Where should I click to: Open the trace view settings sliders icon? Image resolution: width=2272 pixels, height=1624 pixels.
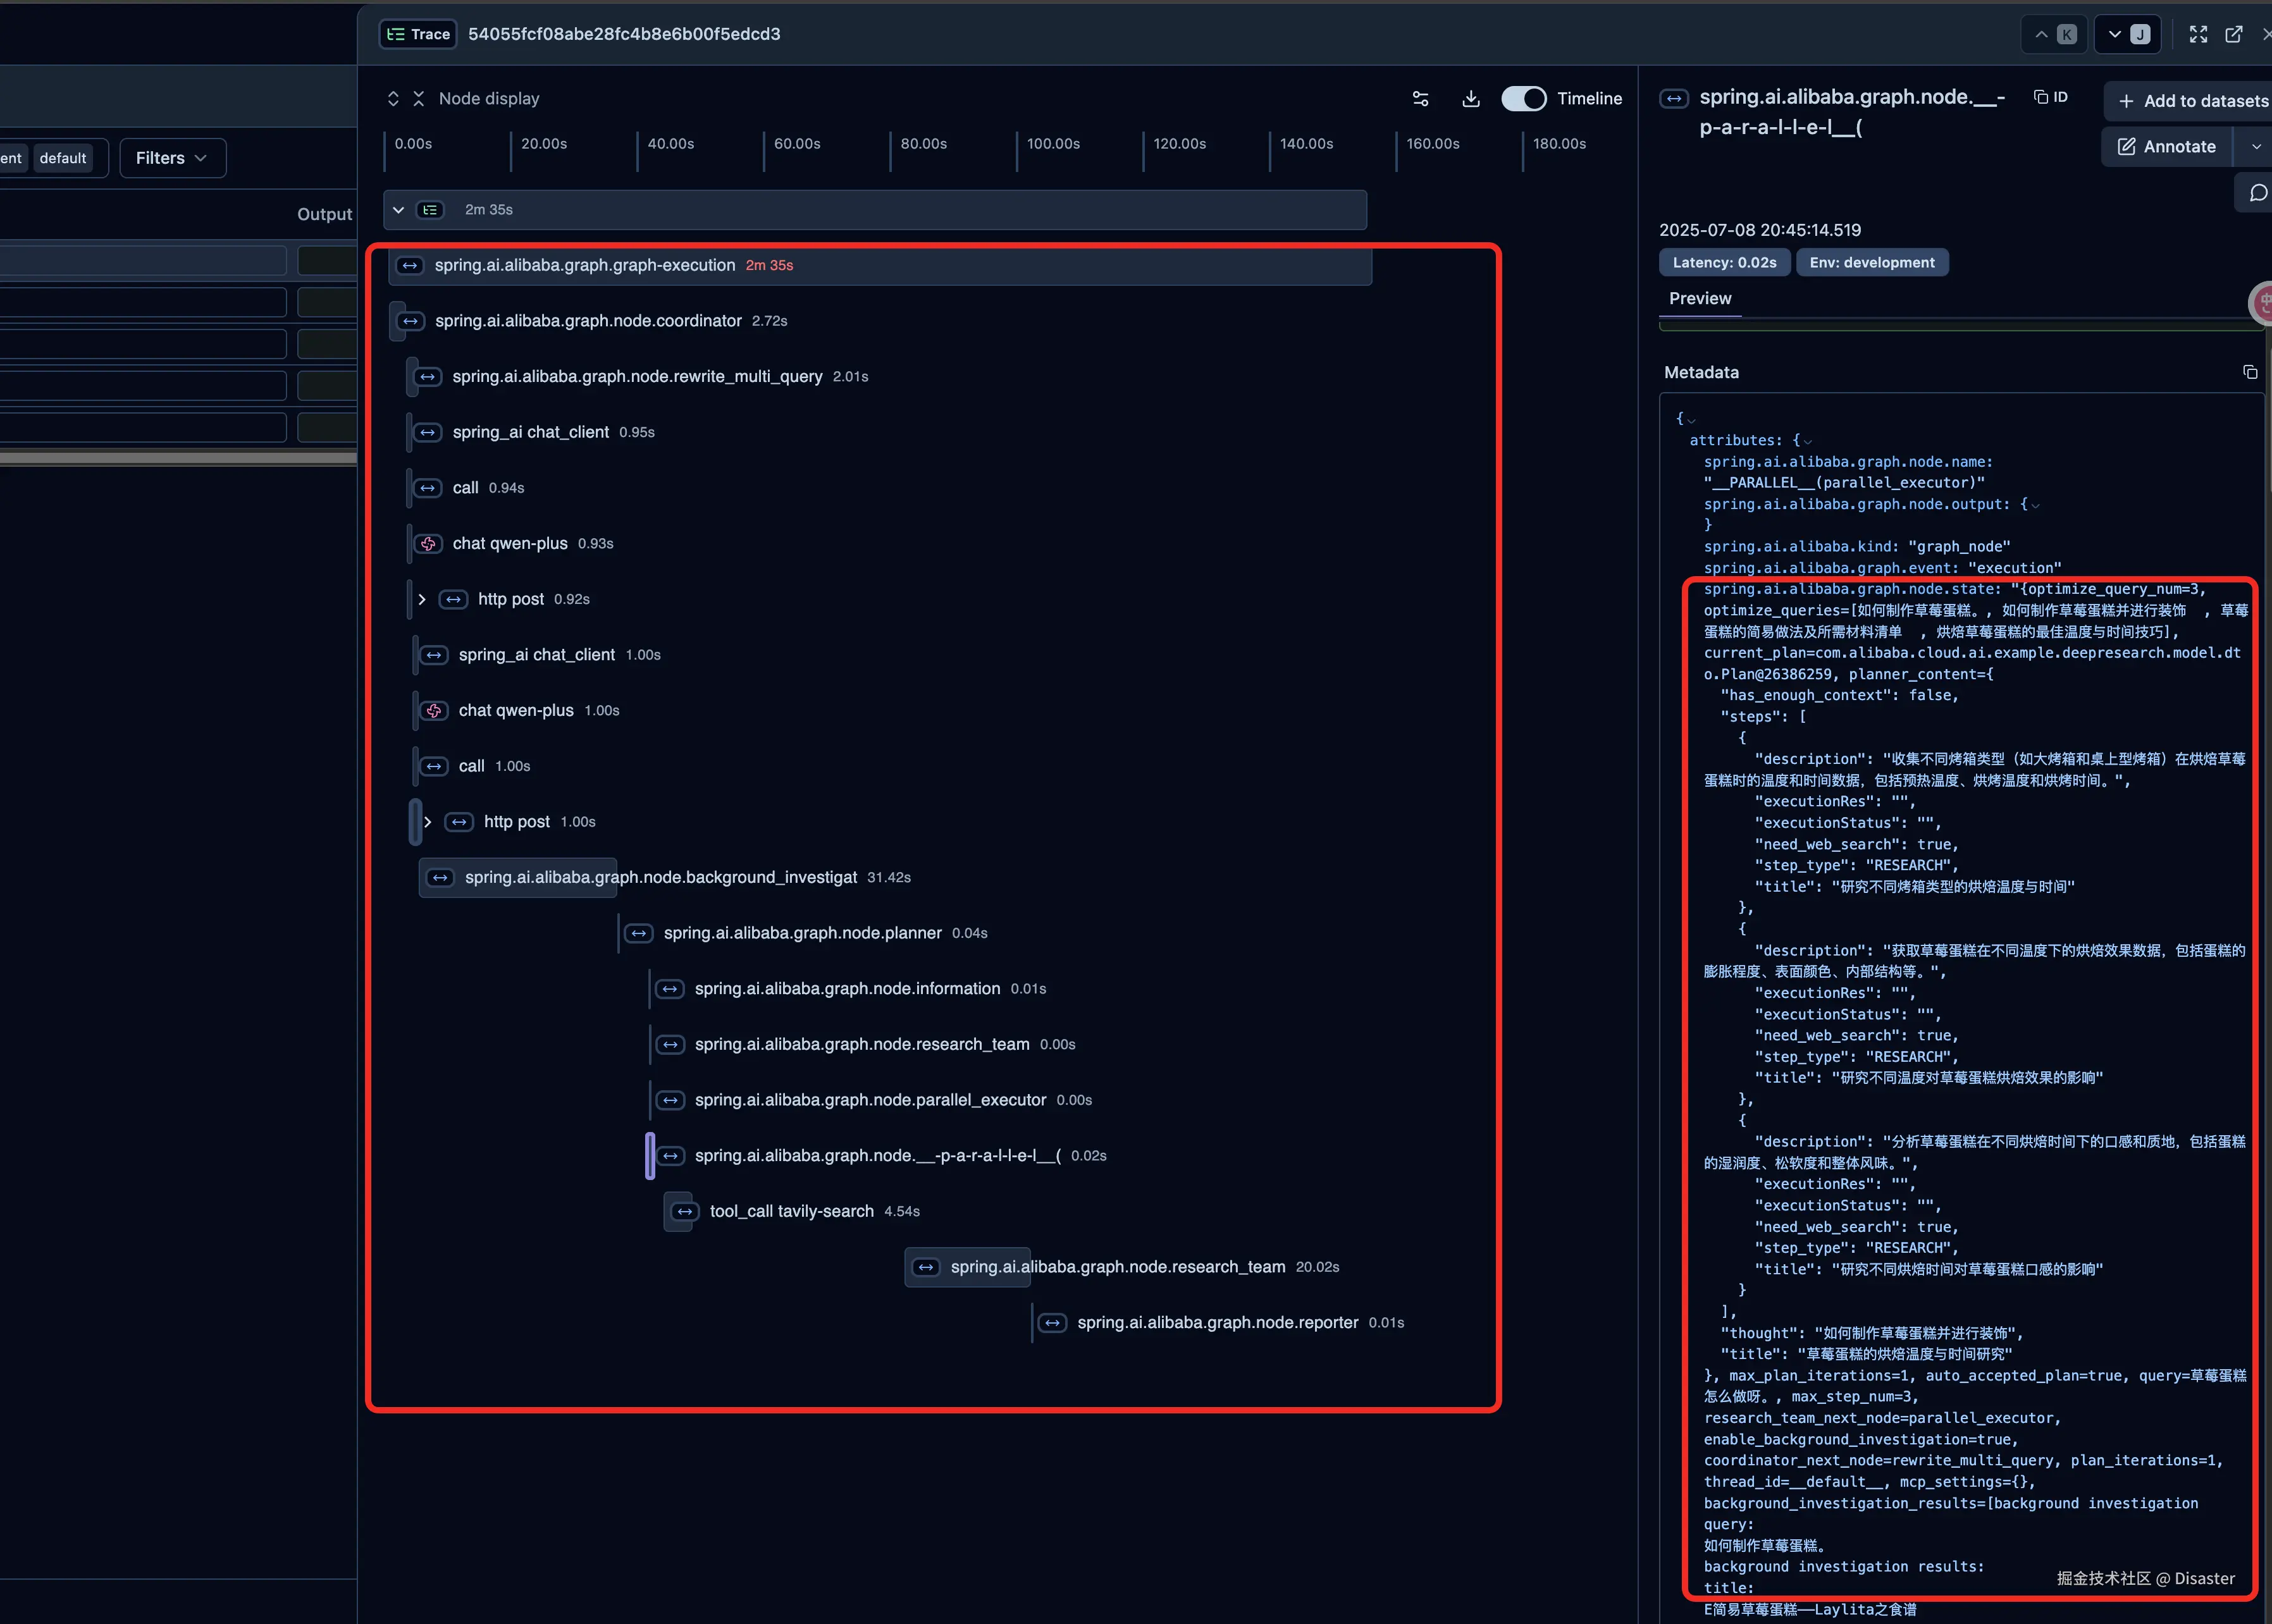(x=1420, y=99)
